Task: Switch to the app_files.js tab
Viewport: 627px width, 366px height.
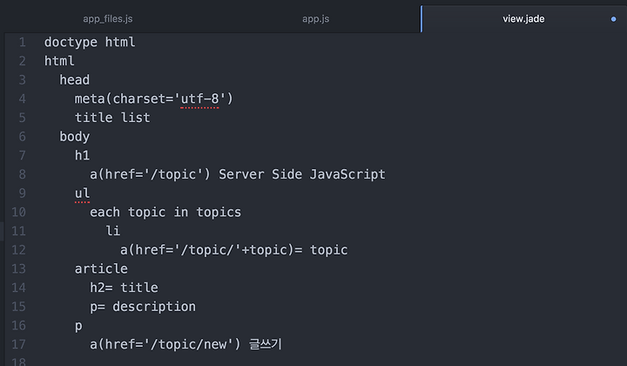Action: (x=108, y=19)
